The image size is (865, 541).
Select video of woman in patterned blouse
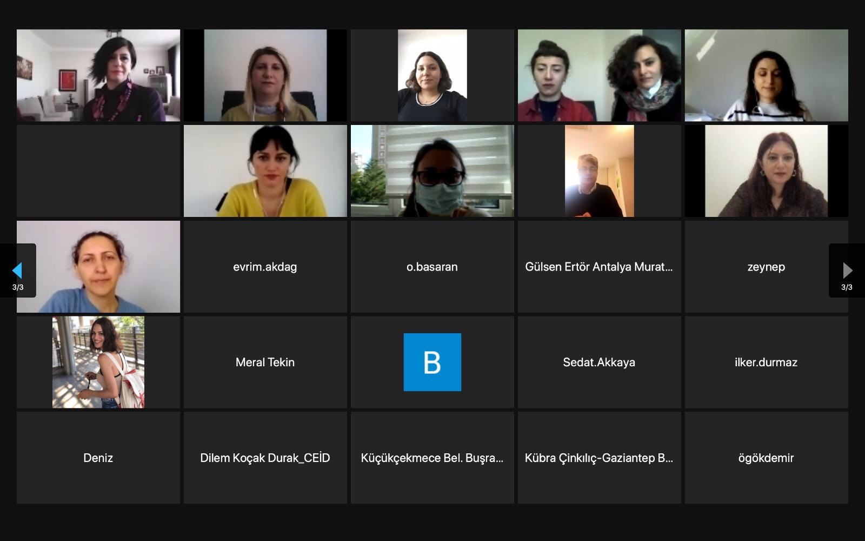(766, 171)
